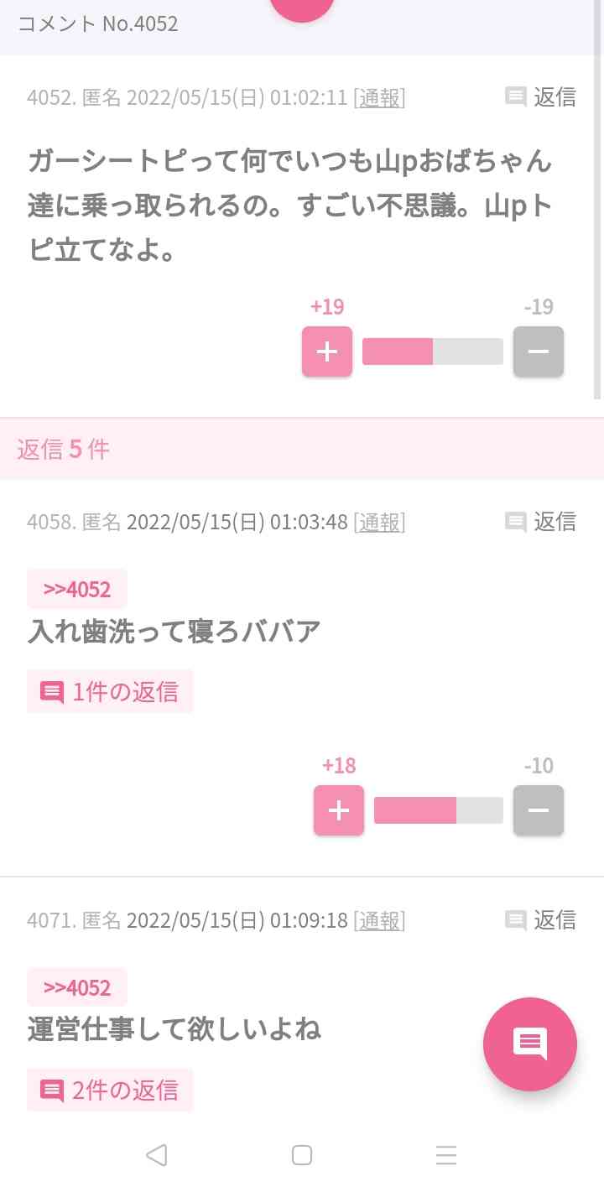Downvote comment 4052 with minus button
The height and width of the screenshot is (1192, 604).
tap(539, 351)
